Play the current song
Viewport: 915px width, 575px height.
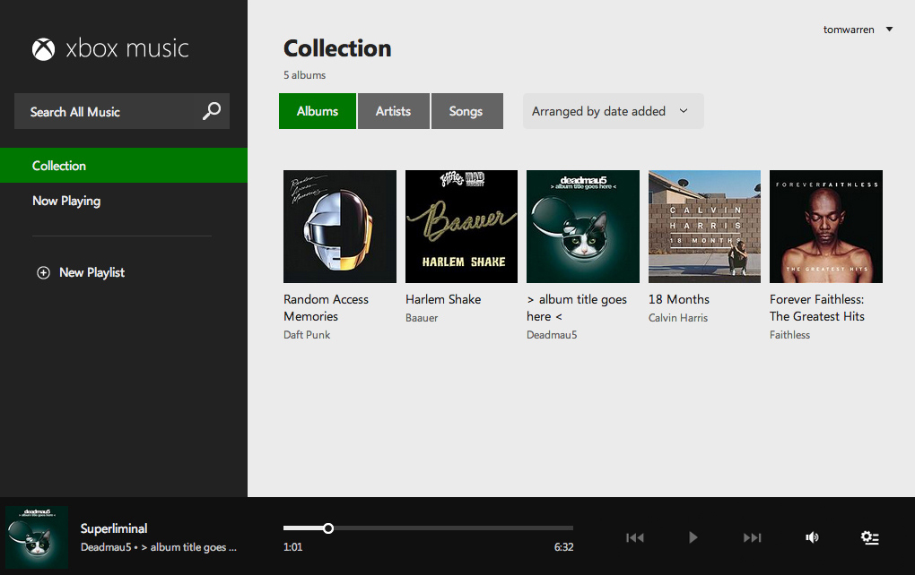[x=693, y=537]
